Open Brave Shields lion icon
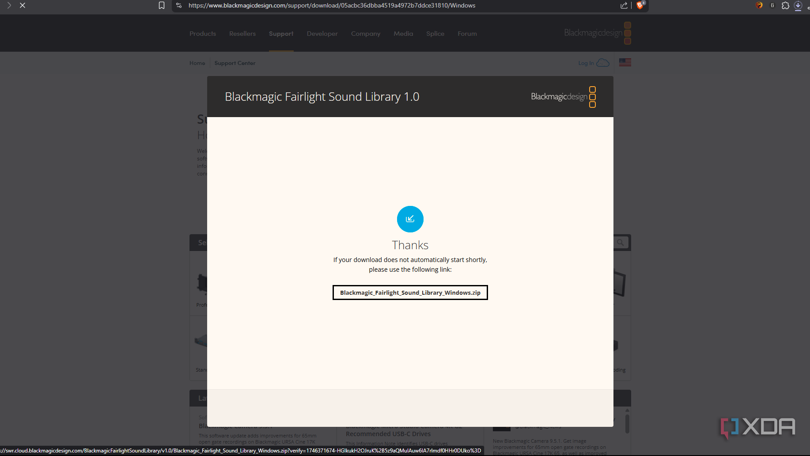Image resolution: width=810 pixels, height=456 pixels. 640,5
